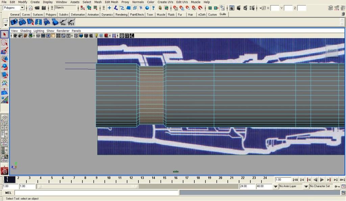346x201 pixels.
Task: Select by component type mode icon
Action: coord(96,8)
